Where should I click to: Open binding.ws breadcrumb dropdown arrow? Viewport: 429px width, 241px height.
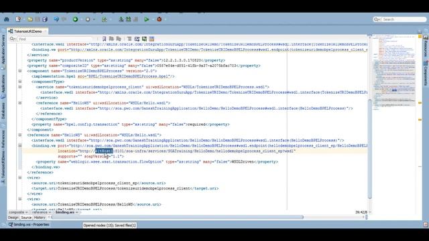click(x=77, y=212)
